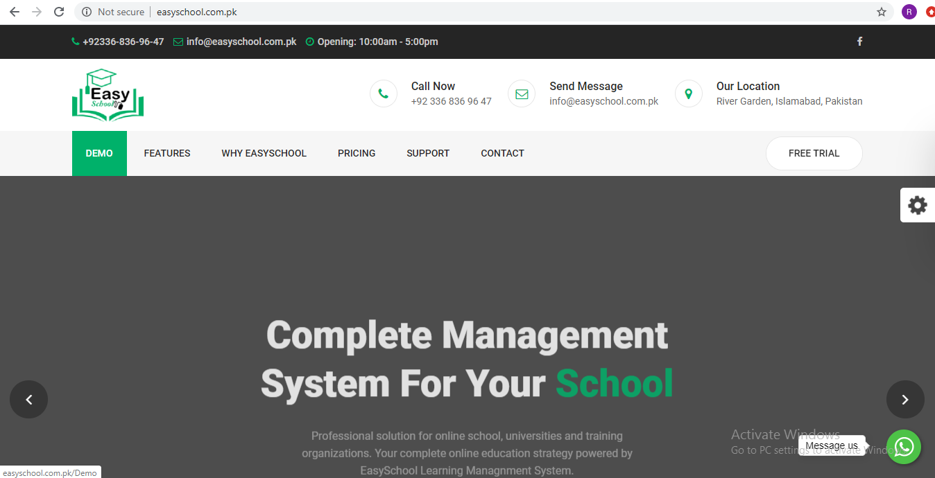Click the info@easyschool.com.pk email in top bar
The image size is (935, 478).
tap(241, 42)
